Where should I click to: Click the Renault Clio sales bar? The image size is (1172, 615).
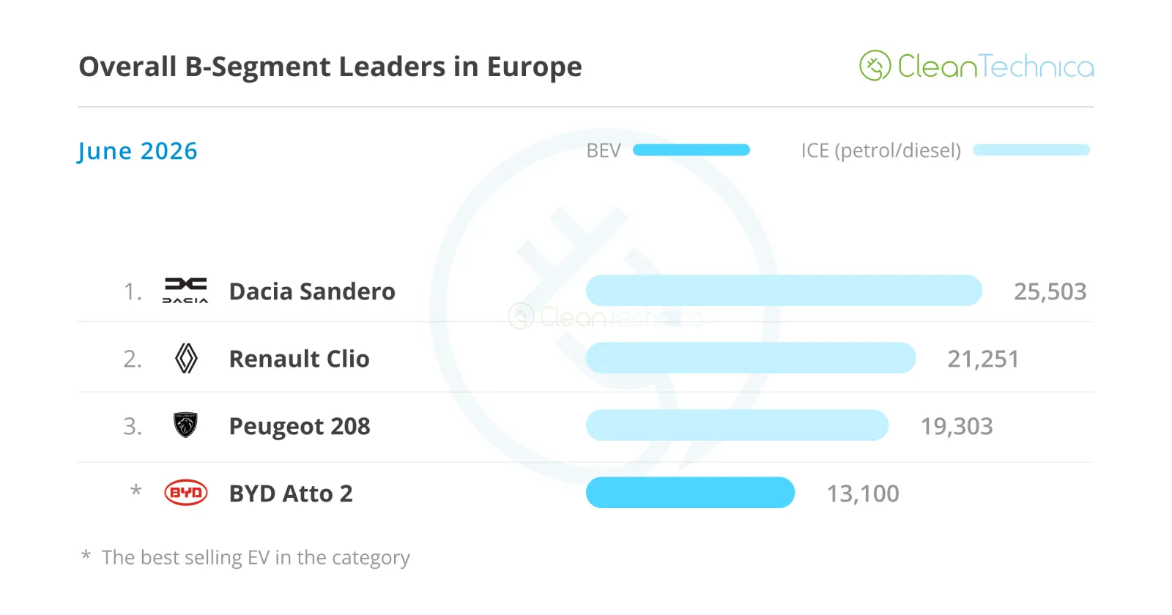[x=751, y=358]
